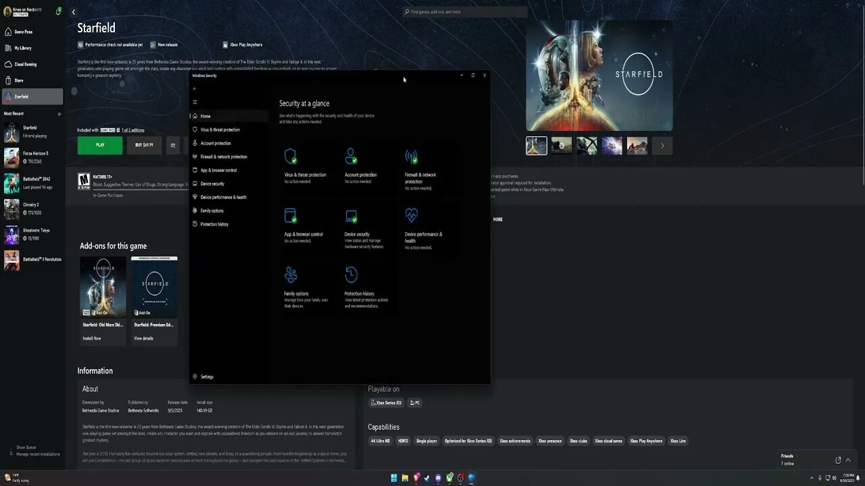
Task: Focus the Find games search field
Action: click(465, 11)
